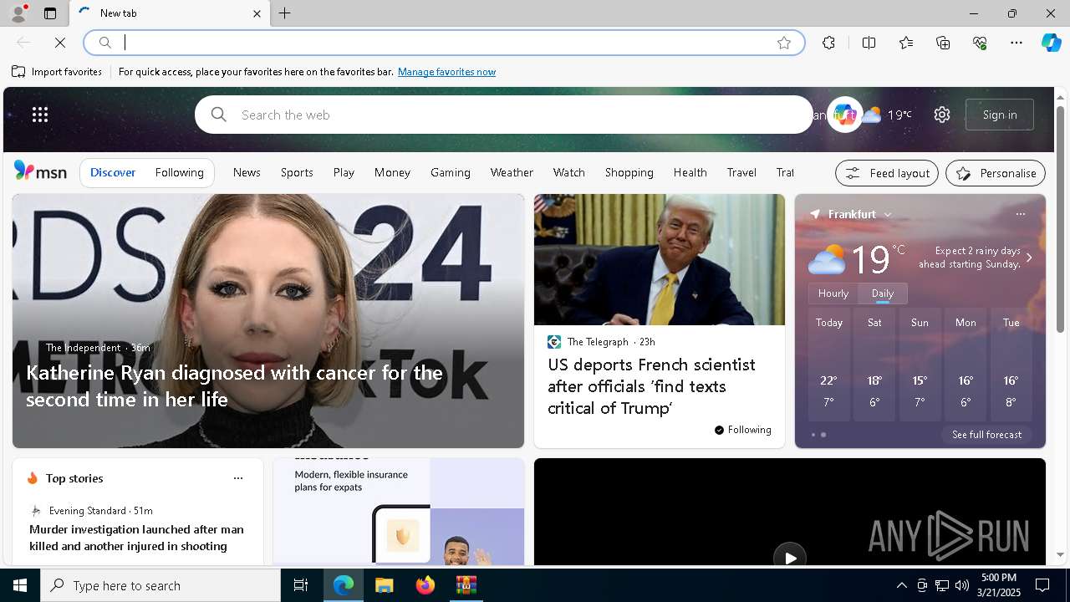The height and width of the screenshot is (602, 1070).
Task: Select the second weather card page dot
Action: 823,435
